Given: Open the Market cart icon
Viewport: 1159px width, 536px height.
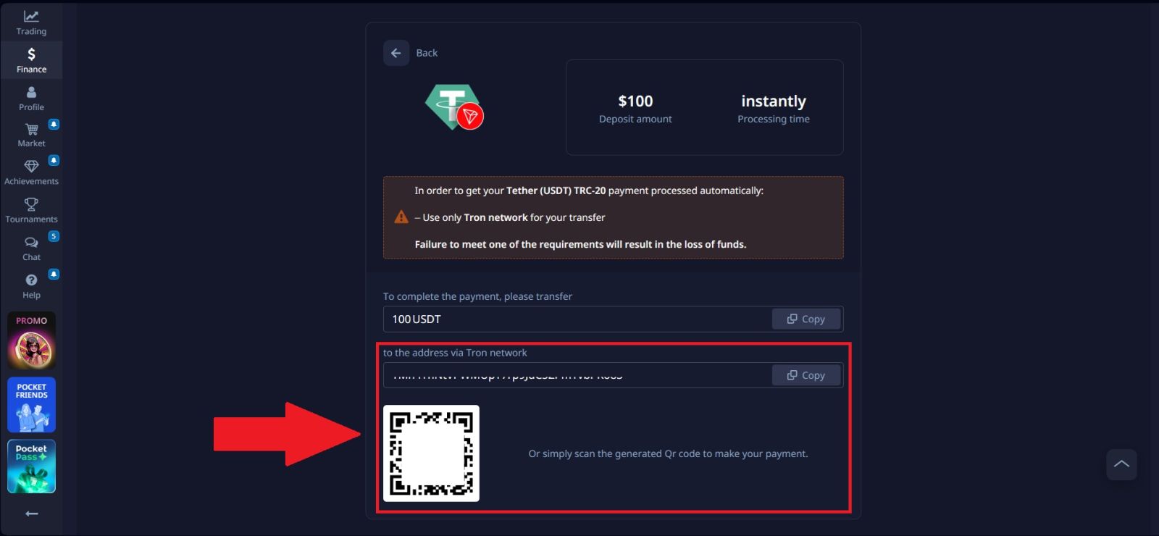Looking at the screenshot, I should click(x=31, y=130).
